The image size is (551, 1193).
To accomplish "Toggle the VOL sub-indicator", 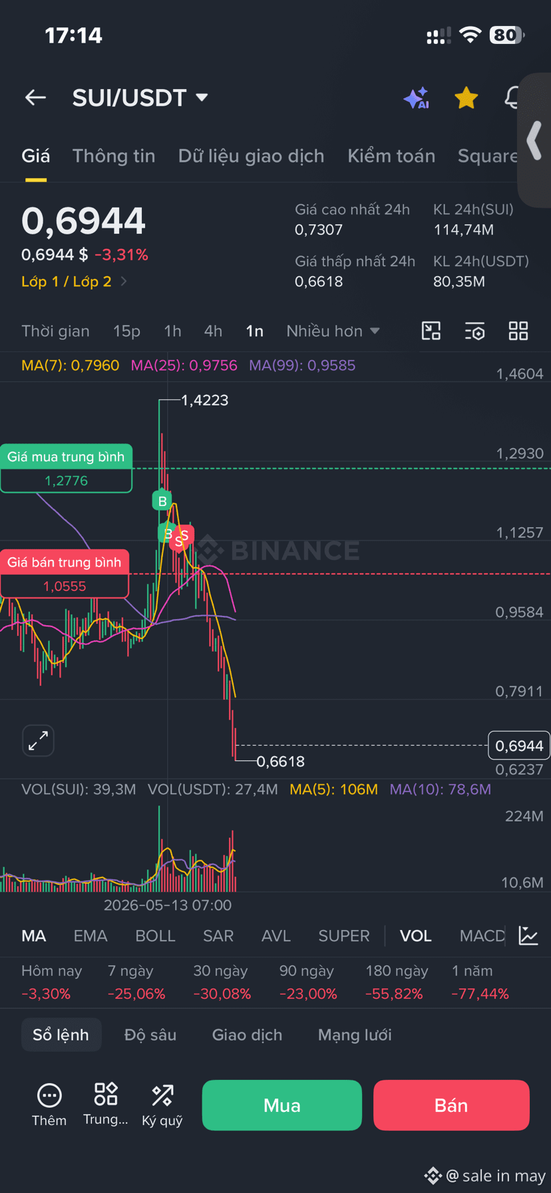I will (x=416, y=935).
